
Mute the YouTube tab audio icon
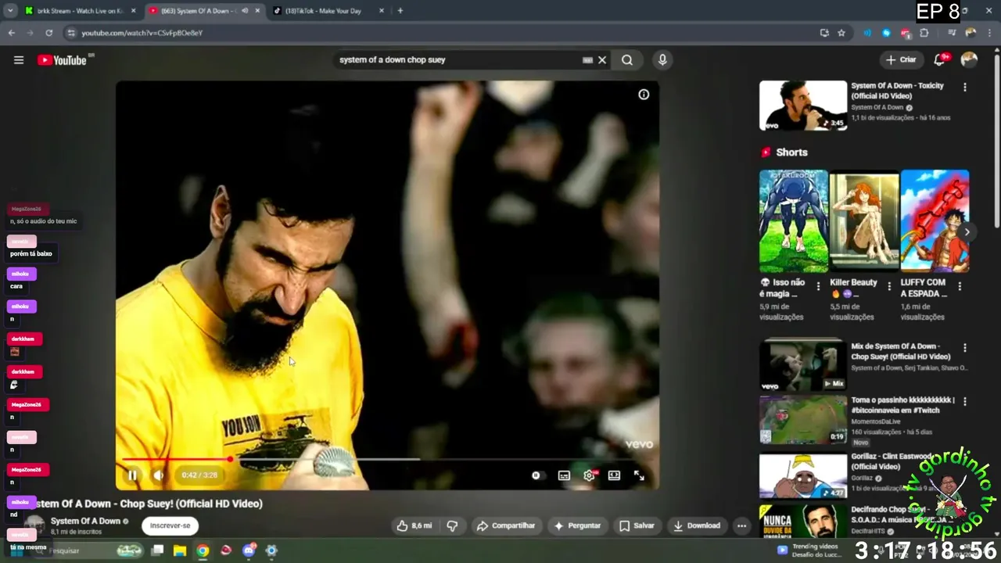pos(245,11)
